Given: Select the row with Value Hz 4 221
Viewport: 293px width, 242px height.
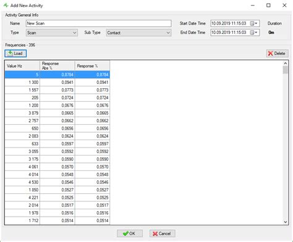Looking at the screenshot, I should point(57,198).
